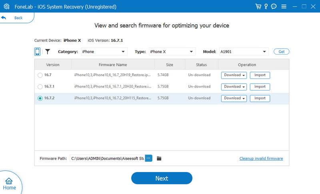Click the FoneLab gear logo icon
The width and height of the screenshot is (320, 194).
pyautogui.click(x=6, y=6)
